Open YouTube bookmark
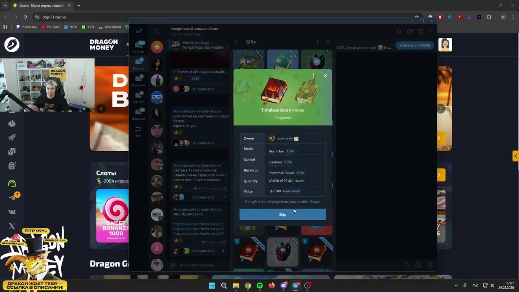The height and width of the screenshot is (292, 519). click(x=50, y=27)
